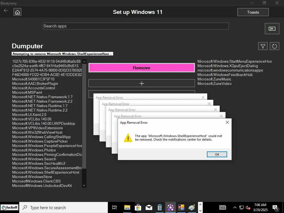Select c5e2524a-ea46-4f67-841f-6a9465d9d515 entry
Image resolution: width=284 pixels, height=213 pixels.
(45, 66)
